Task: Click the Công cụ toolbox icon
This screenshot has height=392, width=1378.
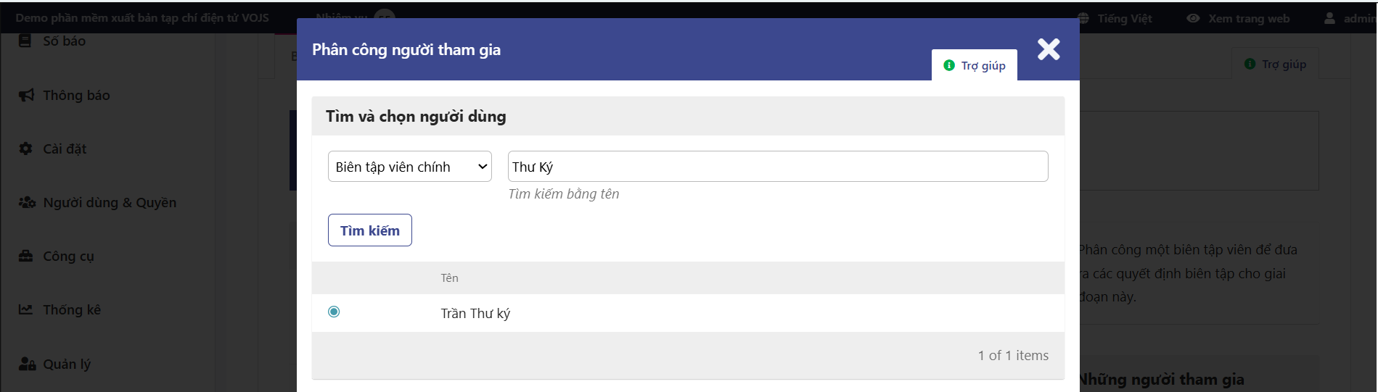Action: [x=26, y=256]
